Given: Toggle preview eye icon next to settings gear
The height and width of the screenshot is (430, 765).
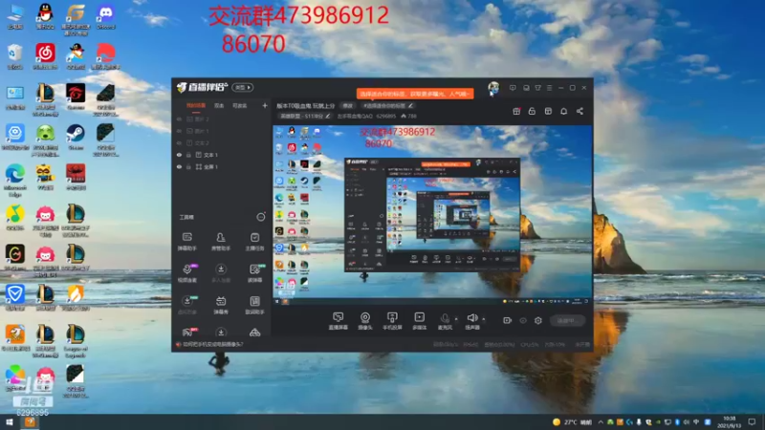Looking at the screenshot, I should point(523,320).
